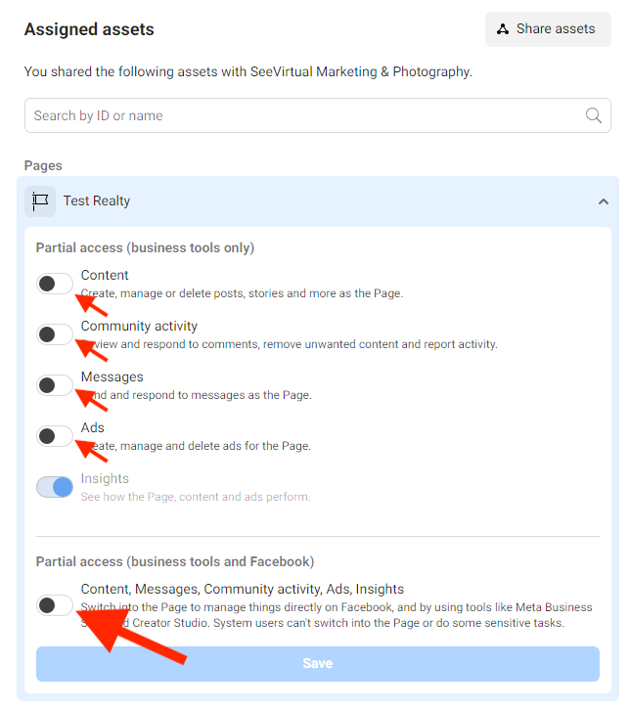Click the Save button

(x=318, y=663)
